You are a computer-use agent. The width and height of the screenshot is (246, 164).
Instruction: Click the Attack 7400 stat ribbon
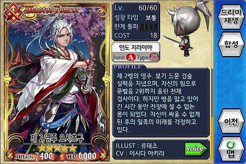tap(33, 156)
